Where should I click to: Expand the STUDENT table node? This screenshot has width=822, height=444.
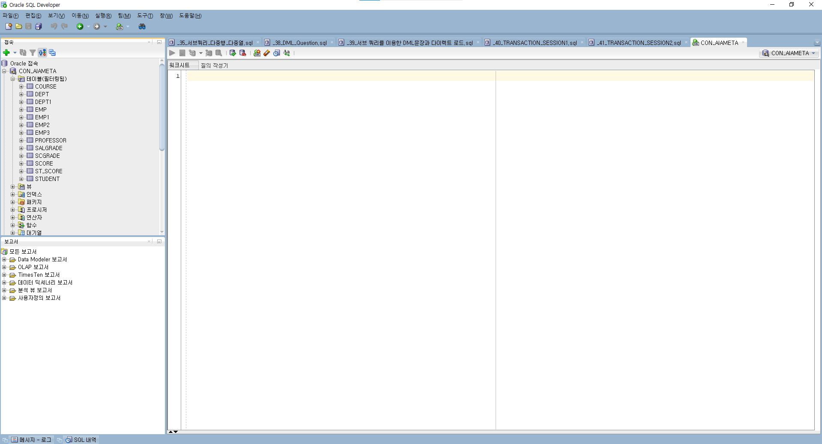[x=21, y=179]
